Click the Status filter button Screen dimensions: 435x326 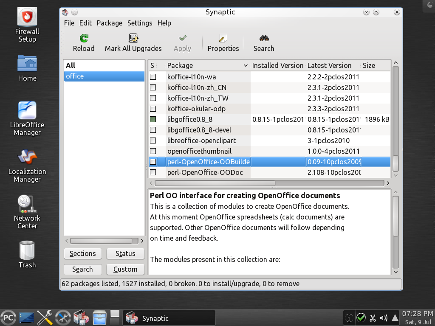125,254
